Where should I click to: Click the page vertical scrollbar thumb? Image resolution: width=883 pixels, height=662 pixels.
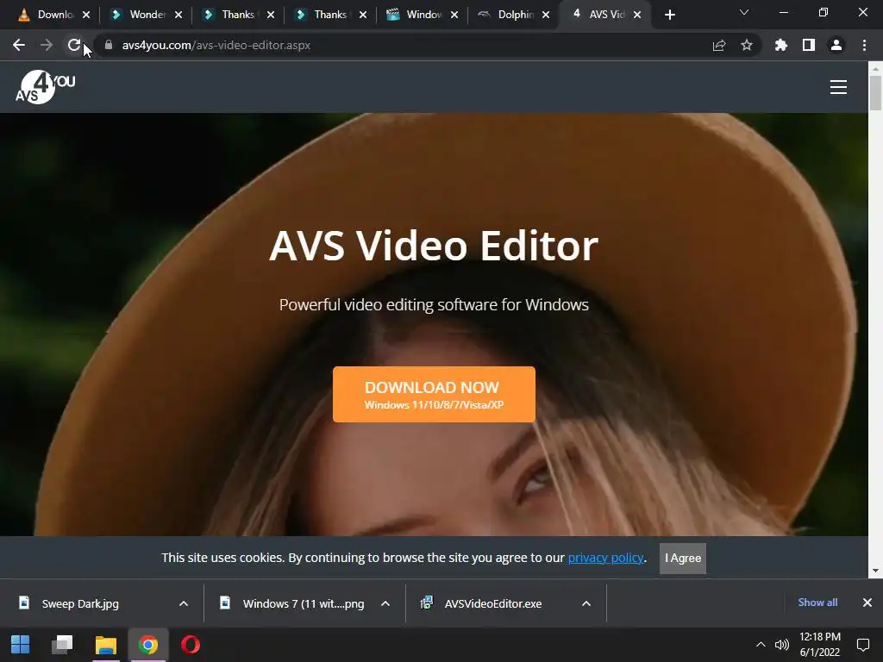point(875,93)
